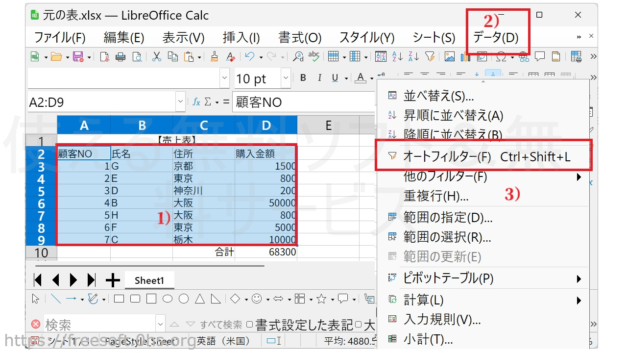This screenshot has width=627, height=353.
Task: Open the ピボットテーブル submenu
Action: coord(448,278)
